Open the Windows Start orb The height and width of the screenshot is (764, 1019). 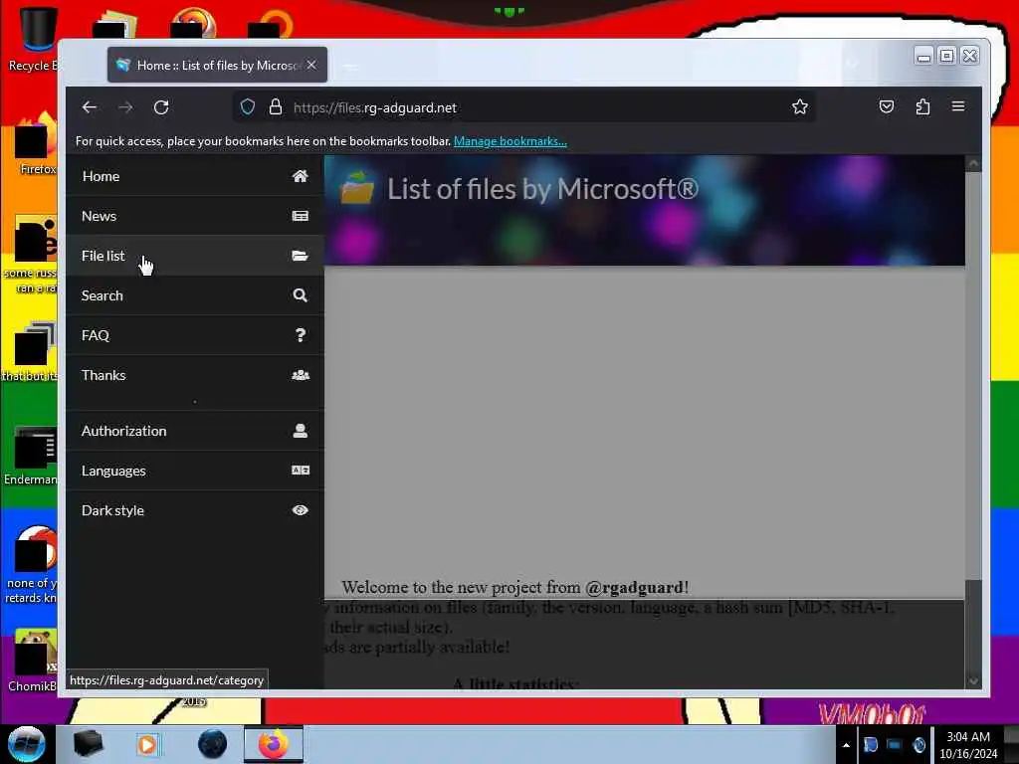pyautogui.click(x=26, y=744)
